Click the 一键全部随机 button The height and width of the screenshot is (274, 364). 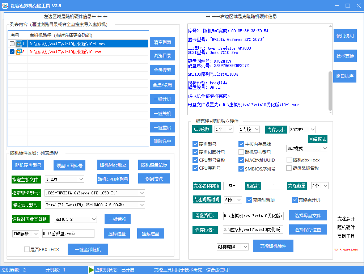click(88, 249)
